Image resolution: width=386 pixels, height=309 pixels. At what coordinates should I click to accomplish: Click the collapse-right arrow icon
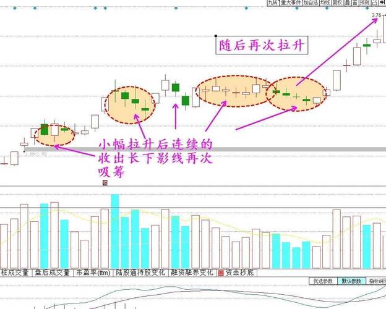click(x=382, y=3)
